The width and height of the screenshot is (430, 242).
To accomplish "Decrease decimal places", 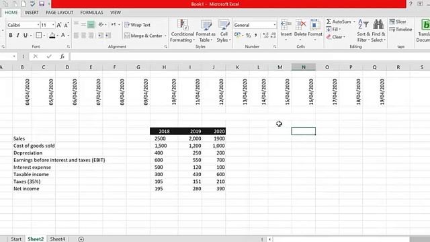I will (x=273, y=36).
